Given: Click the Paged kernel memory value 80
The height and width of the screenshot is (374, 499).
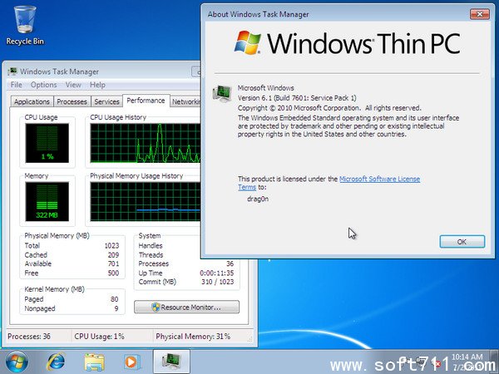Looking at the screenshot, I should (x=114, y=299).
